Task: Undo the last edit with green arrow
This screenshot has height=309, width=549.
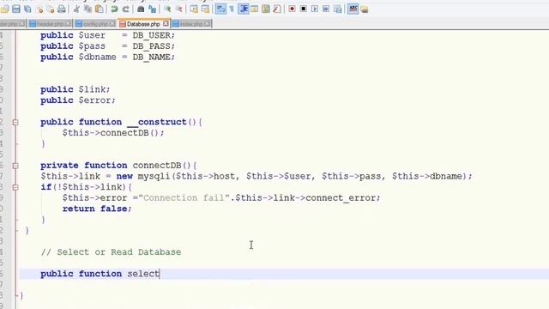Action: tap(114, 9)
